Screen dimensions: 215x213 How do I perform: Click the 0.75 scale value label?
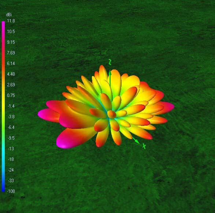[x=11, y=95]
